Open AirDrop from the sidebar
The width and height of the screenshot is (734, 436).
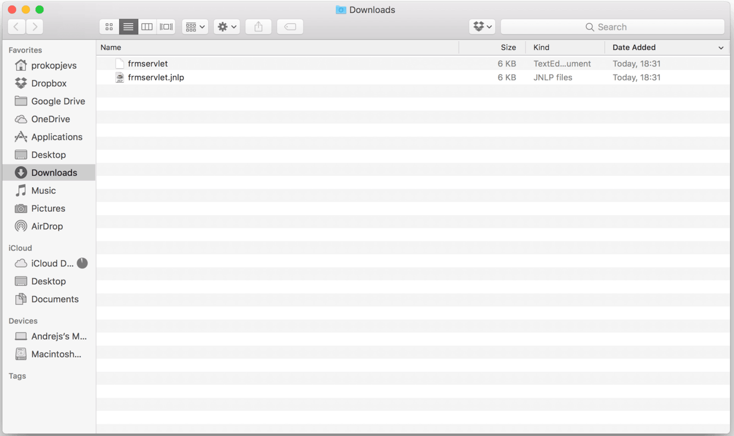[47, 226]
